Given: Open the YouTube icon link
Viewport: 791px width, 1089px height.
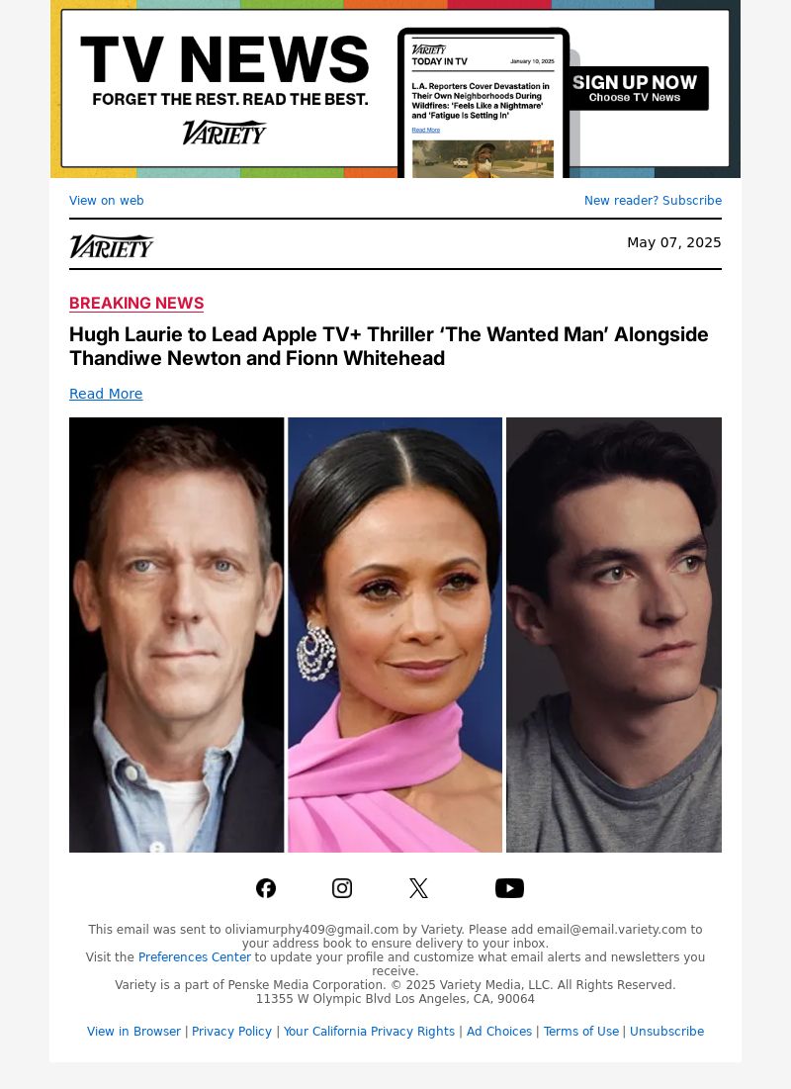Looking at the screenshot, I should coord(509,888).
